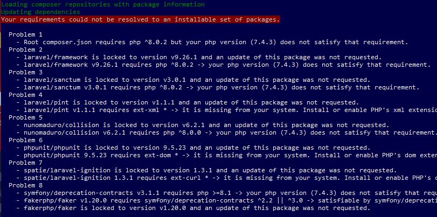Click the red requirements error message line

[x=141, y=19]
